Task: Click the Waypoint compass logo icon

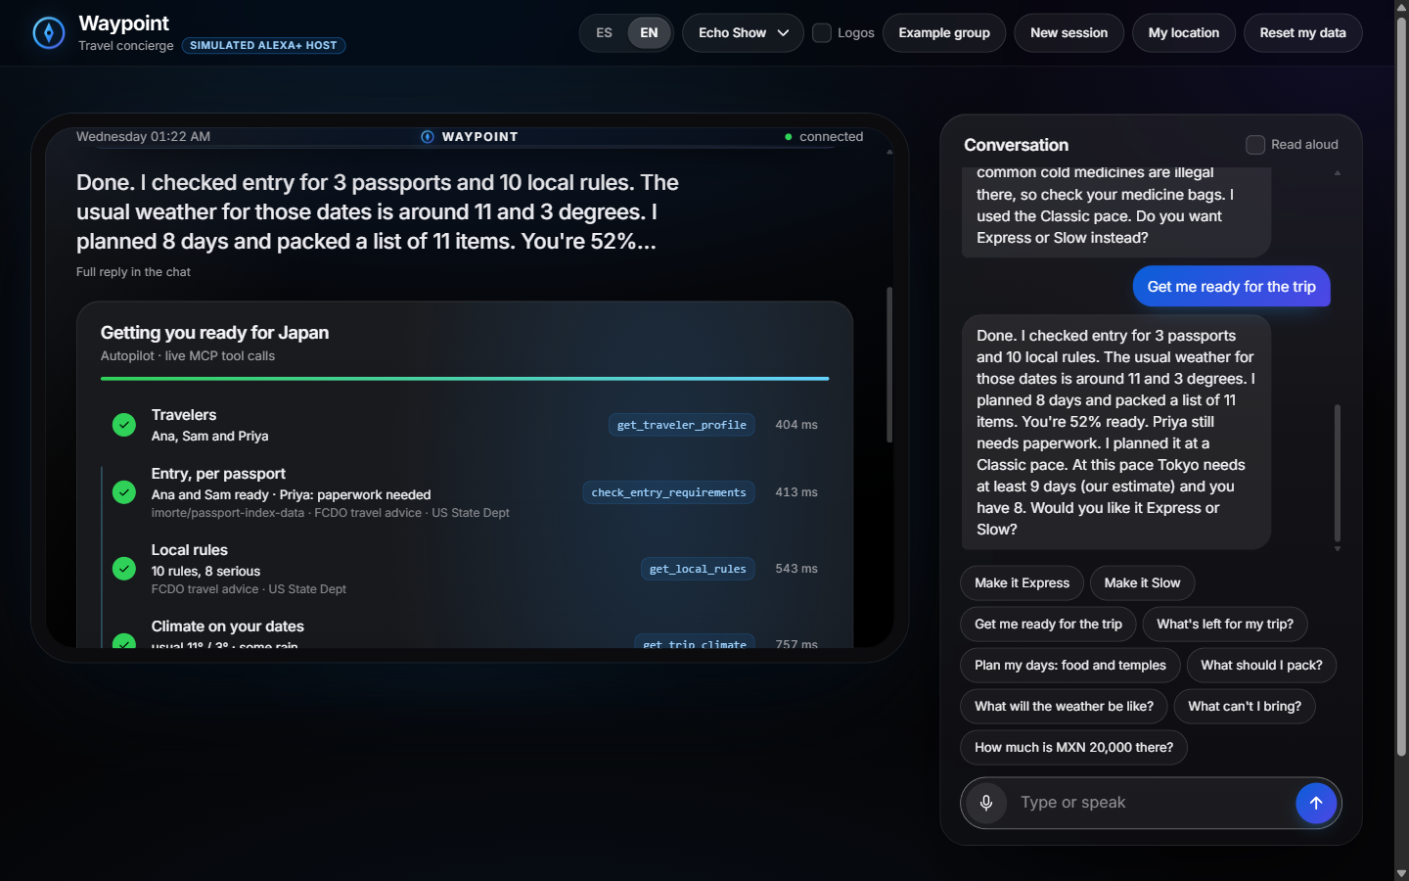Action: coord(49,32)
